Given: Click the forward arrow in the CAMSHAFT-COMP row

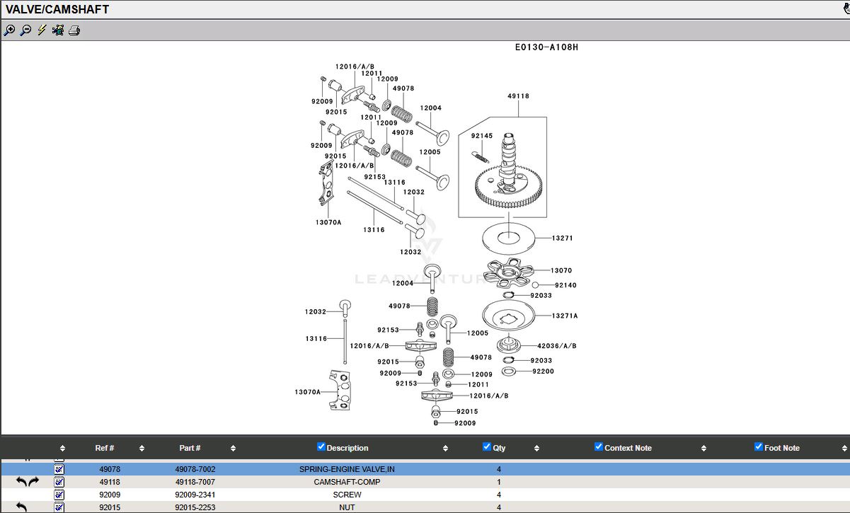Looking at the screenshot, I should pyautogui.click(x=34, y=482).
